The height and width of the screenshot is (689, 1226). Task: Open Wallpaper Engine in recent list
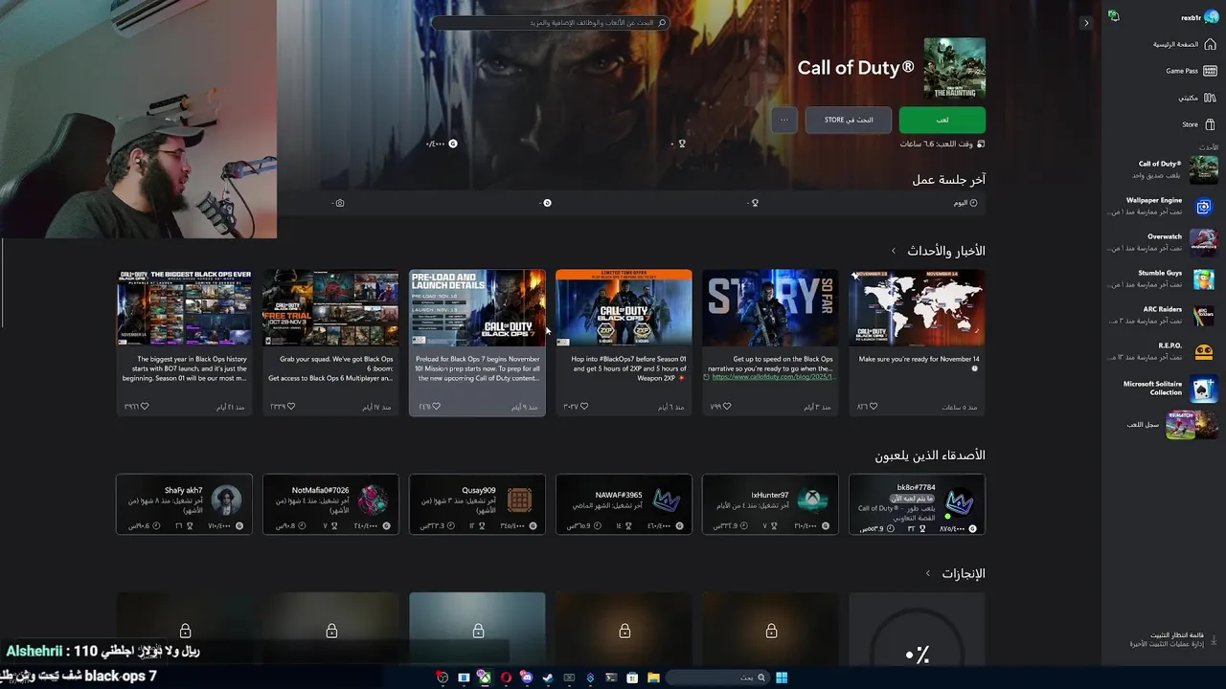coord(1164,206)
